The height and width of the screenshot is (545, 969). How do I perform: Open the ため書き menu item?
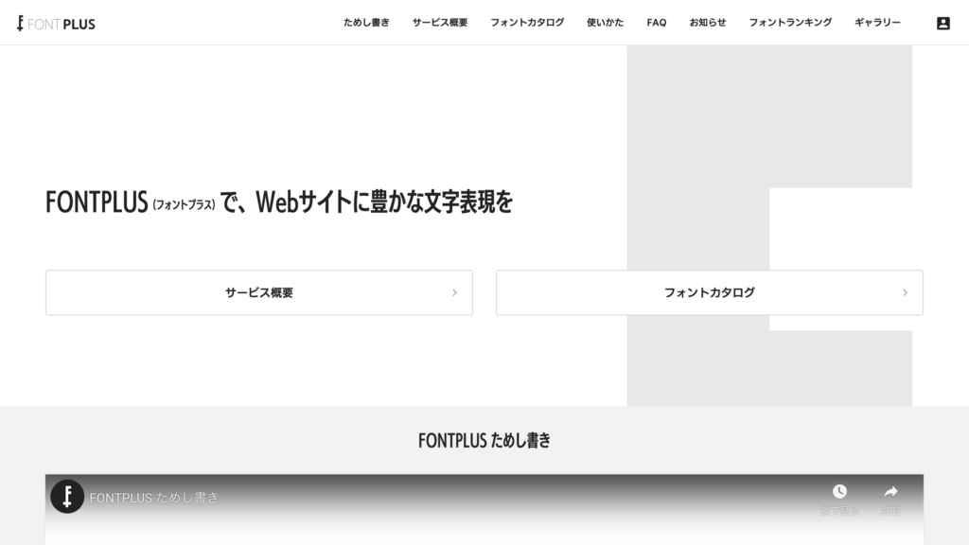tap(366, 22)
